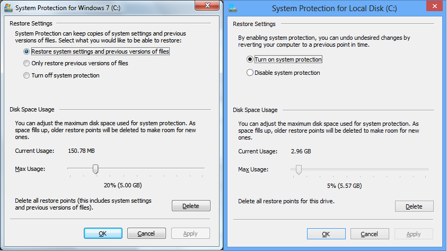Delete restore points in Windows 7 dialog
Image resolution: width=447 pixels, height=251 pixels.
pyautogui.click(x=191, y=206)
